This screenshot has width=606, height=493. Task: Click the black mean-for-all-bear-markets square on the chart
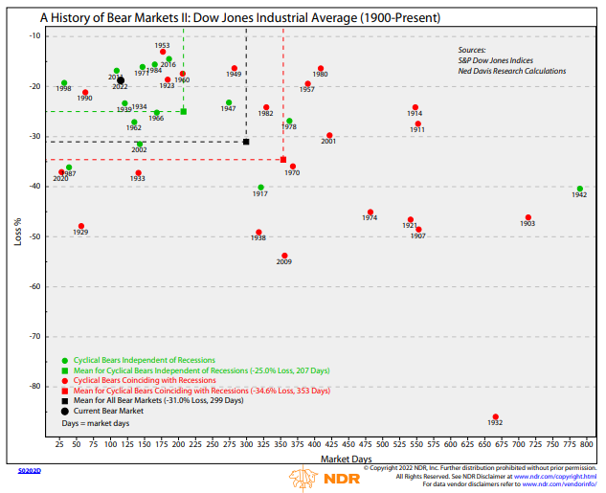pos(246,142)
